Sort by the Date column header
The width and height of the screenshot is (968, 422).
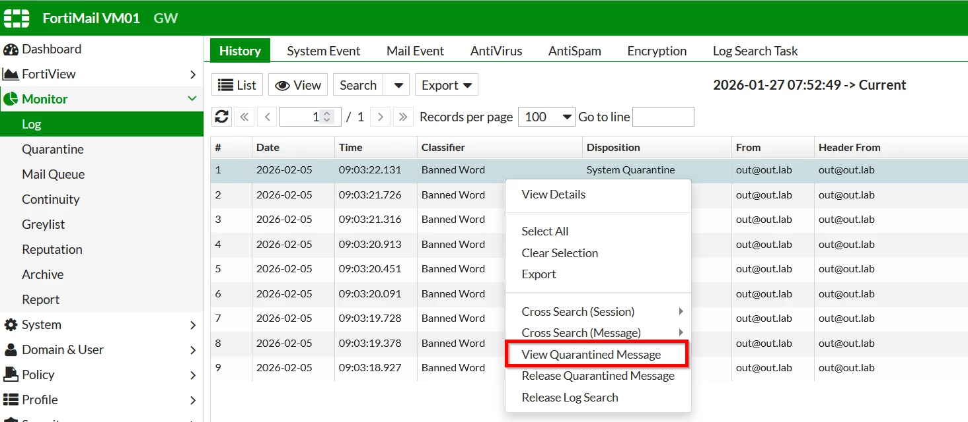[x=293, y=148]
